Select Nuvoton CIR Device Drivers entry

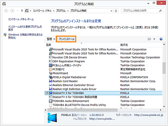pos(70,57)
